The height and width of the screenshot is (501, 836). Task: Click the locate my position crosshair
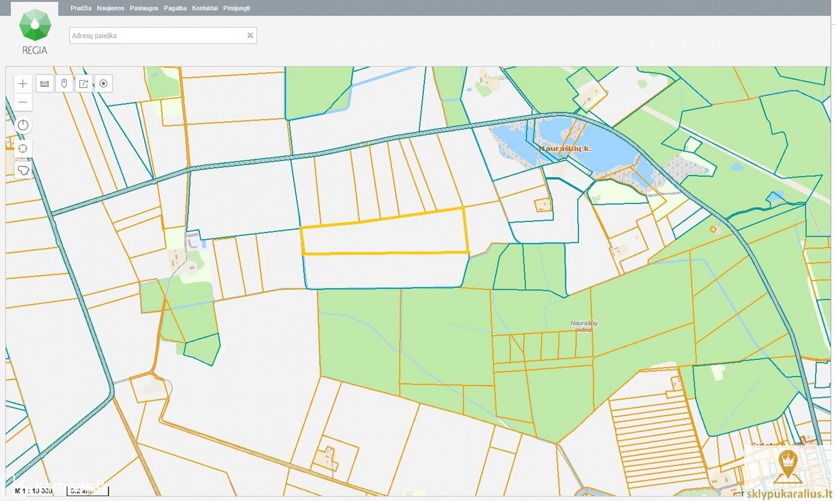tap(23, 149)
